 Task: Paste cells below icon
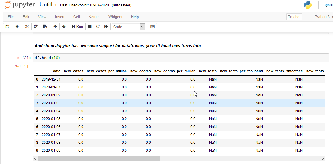(x=45, y=27)
